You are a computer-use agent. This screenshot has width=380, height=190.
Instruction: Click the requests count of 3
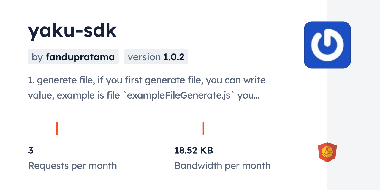[x=31, y=151]
